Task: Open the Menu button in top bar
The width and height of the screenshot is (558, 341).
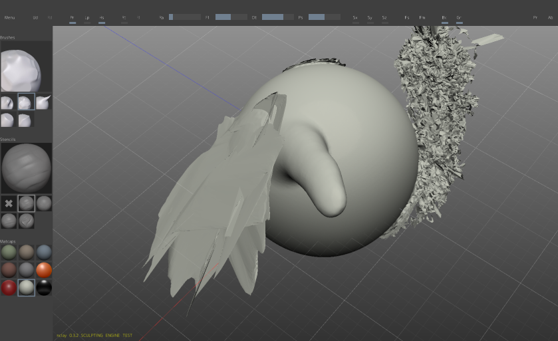Action: [9, 17]
